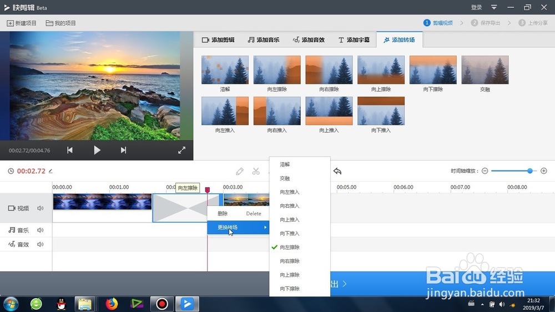Click the timeline edit pencil tool
This screenshot has width=555, height=312.
pyautogui.click(x=240, y=172)
